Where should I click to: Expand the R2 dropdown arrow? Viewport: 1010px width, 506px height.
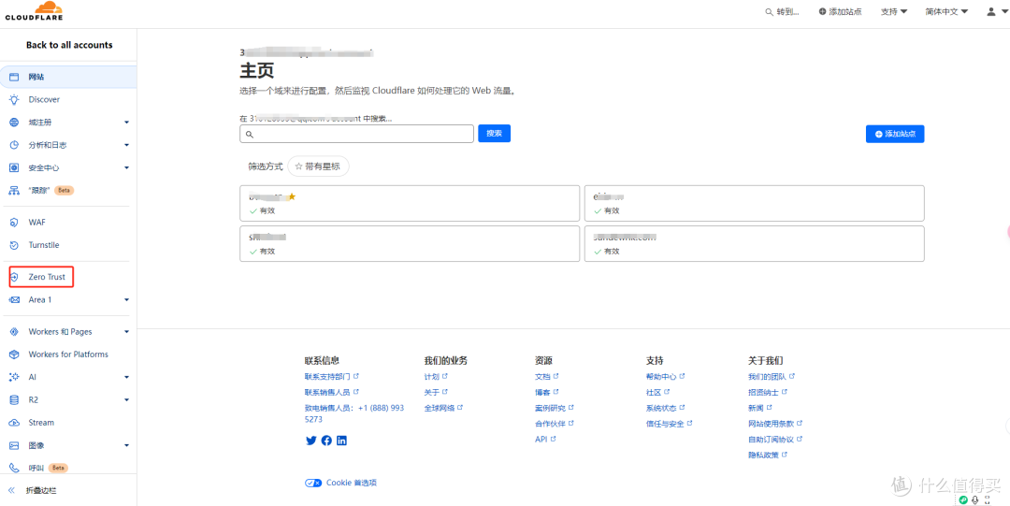[x=127, y=399]
